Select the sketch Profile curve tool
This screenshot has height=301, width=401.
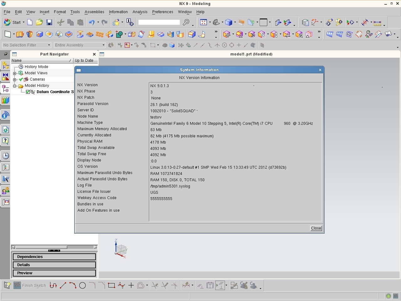[x=53, y=285]
